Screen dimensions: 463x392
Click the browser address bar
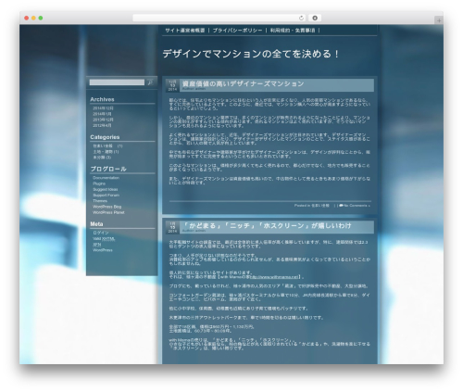click(219, 19)
